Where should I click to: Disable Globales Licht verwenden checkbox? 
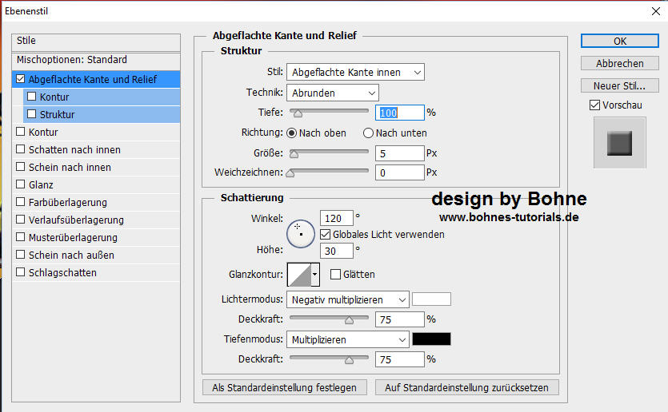[x=326, y=235]
